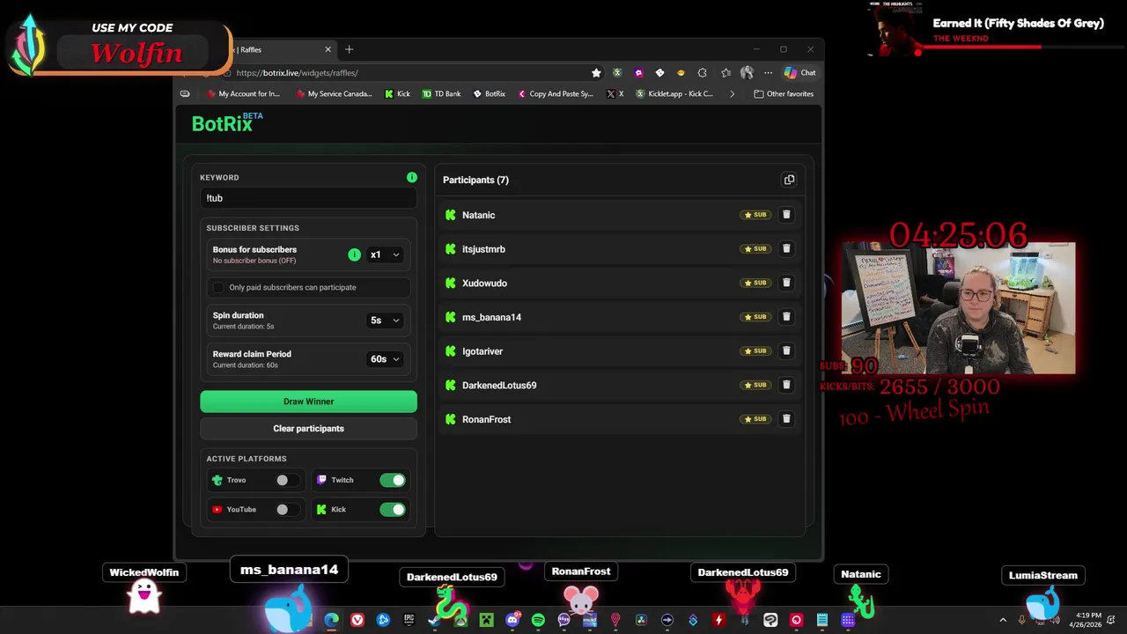Click the favorite star in address bar

(596, 73)
